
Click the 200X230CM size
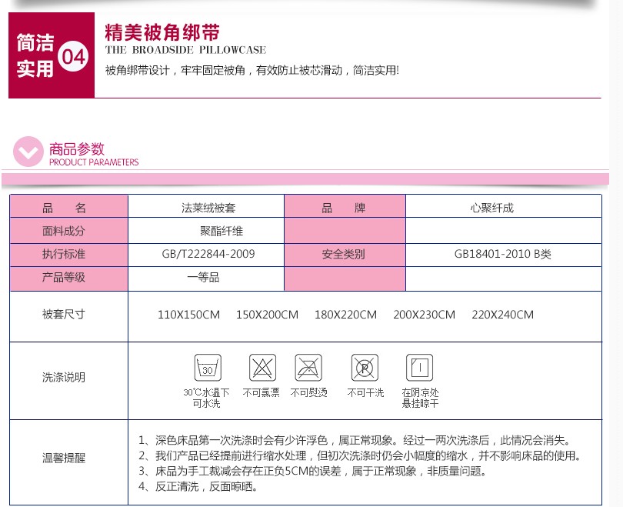click(x=424, y=315)
